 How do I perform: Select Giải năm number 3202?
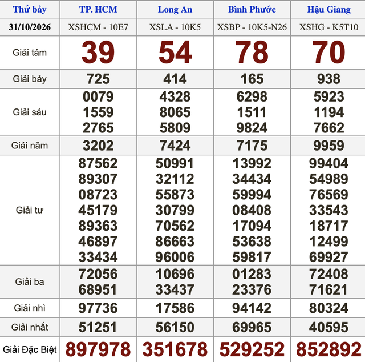tap(98, 146)
